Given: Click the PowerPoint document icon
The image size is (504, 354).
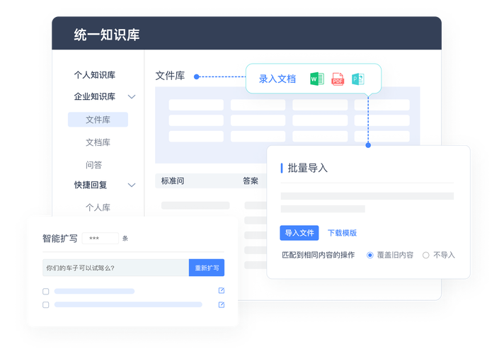Looking at the screenshot, I should (x=357, y=79).
